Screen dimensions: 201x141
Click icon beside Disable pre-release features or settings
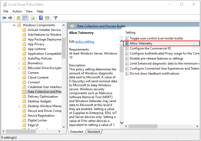pos(127,58)
